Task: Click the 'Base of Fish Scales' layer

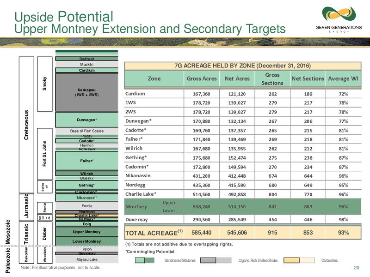Action: [86, 131]
